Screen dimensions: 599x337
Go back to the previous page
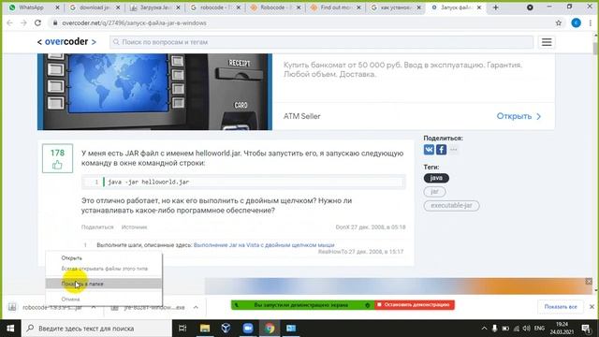[10, 22]
